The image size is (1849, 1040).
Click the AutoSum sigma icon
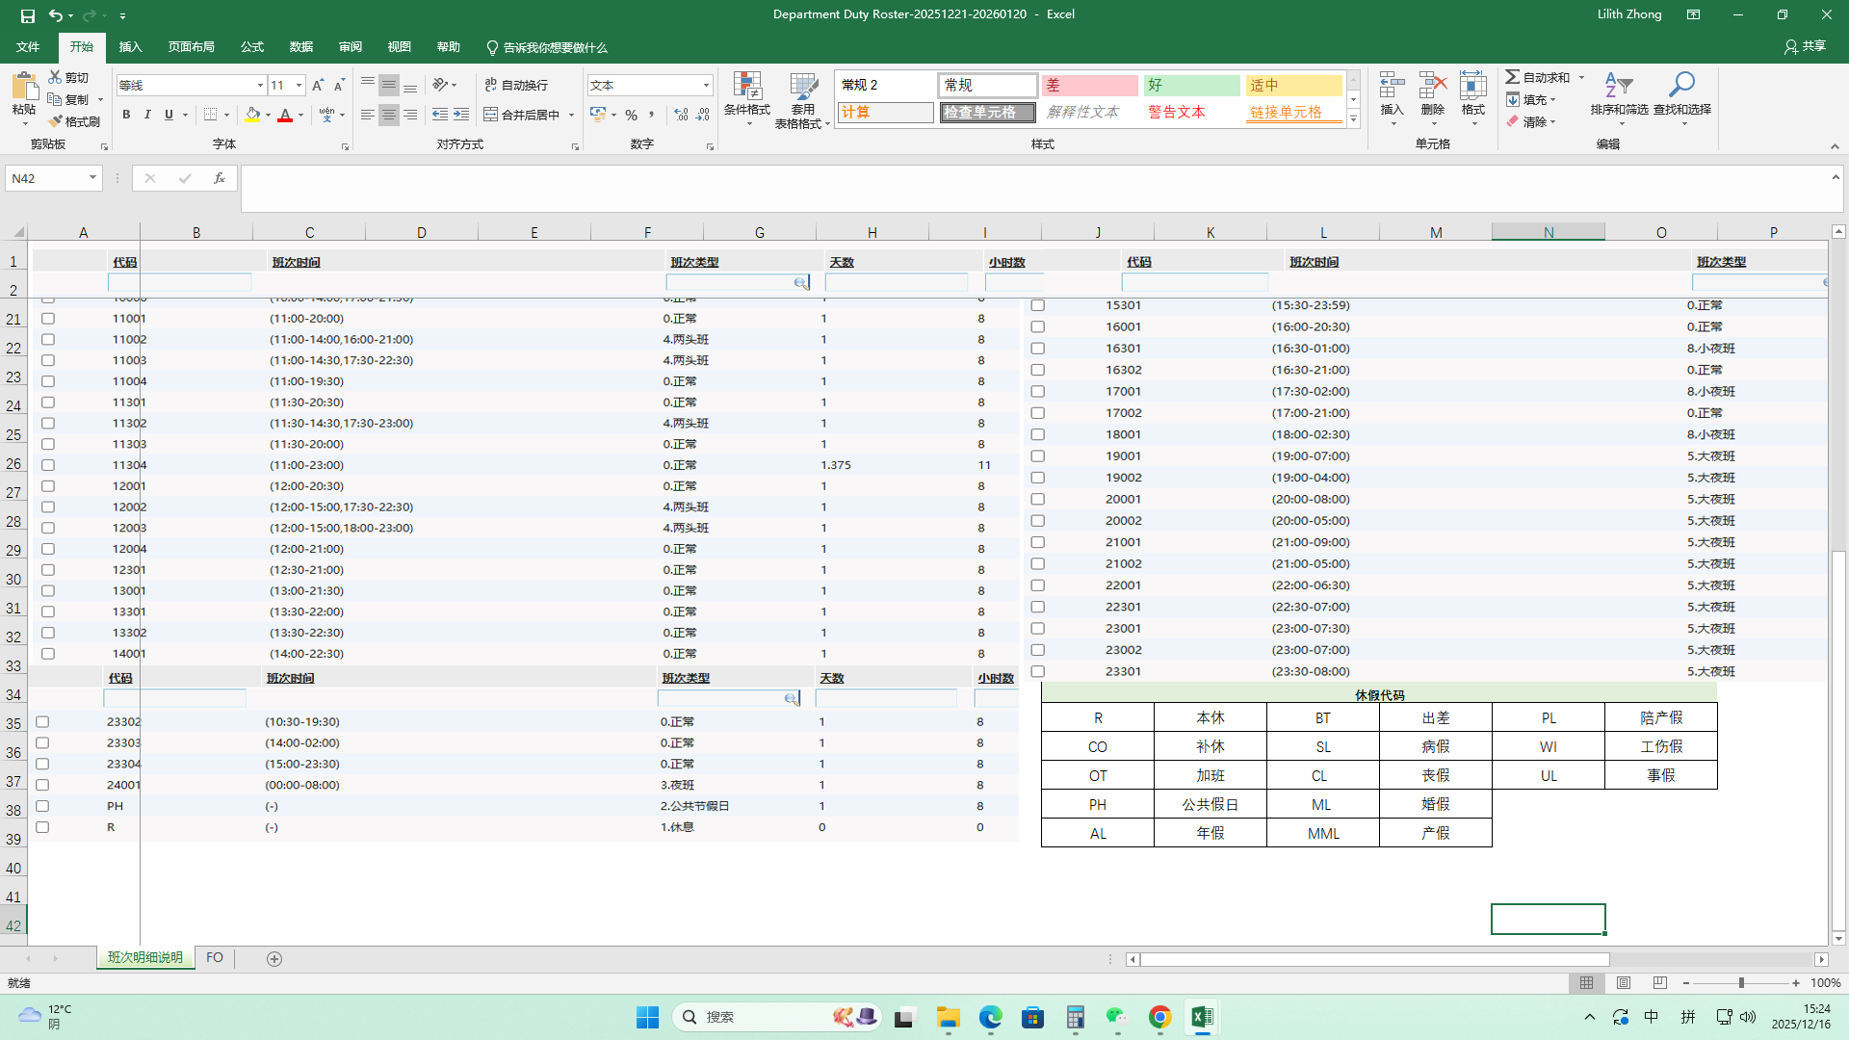point(1513,77)
